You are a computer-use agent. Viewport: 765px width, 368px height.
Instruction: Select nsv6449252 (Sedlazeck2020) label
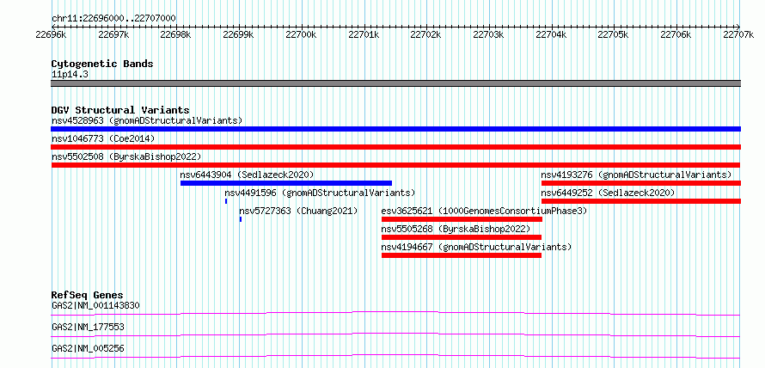click(x=608, y=193)
